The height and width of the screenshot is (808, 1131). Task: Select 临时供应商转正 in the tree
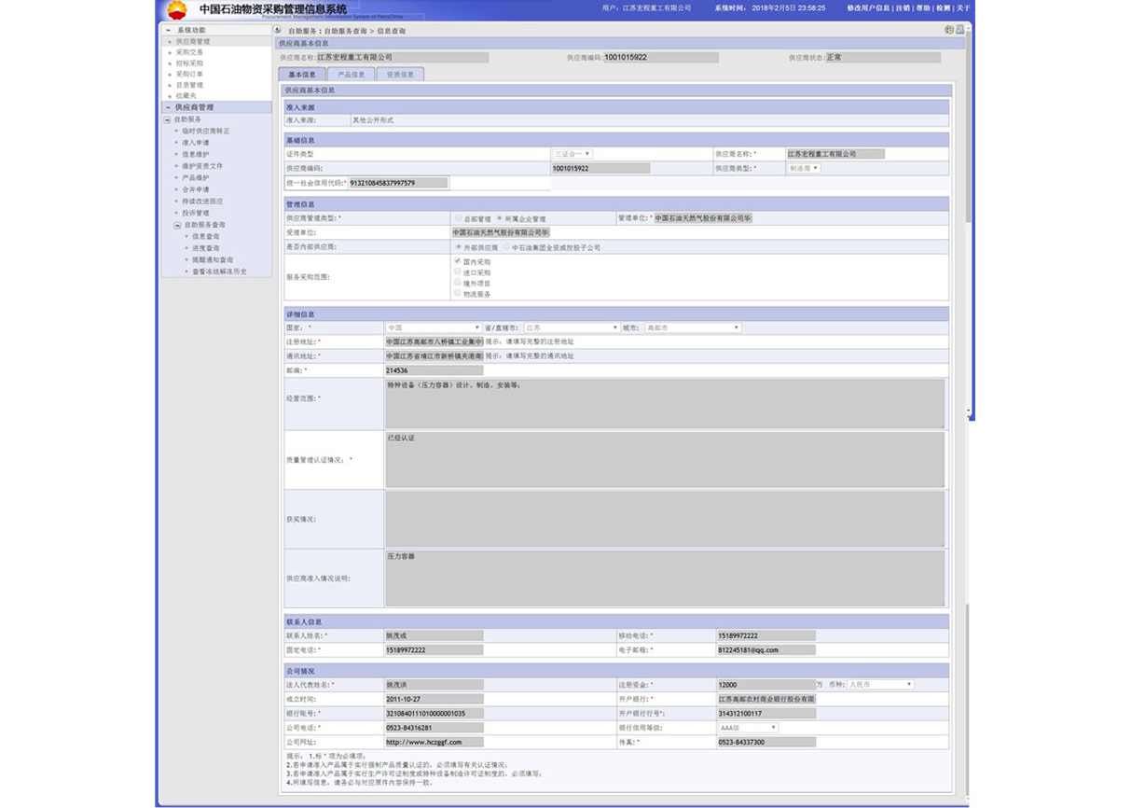(206, 131)
